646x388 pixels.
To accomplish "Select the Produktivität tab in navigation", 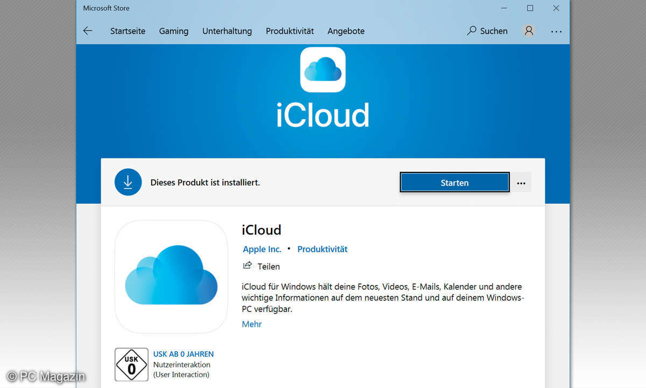I will point(290,31).
